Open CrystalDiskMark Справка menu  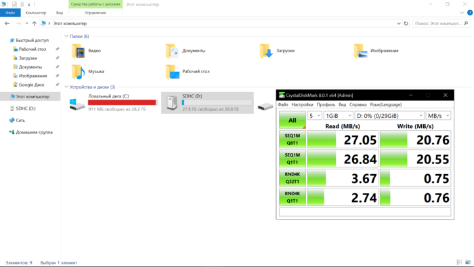pos(358,104)
